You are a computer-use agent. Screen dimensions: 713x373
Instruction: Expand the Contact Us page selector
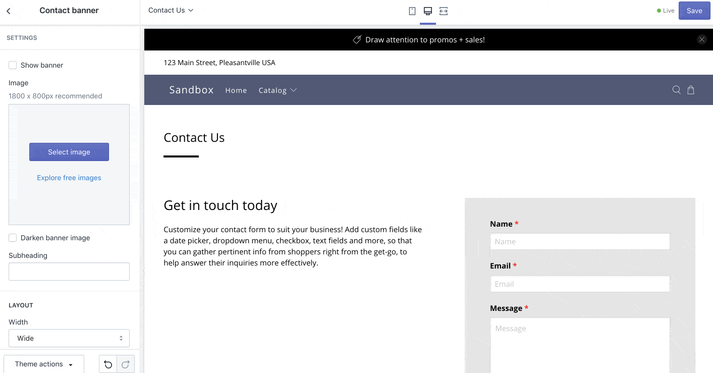[x=171, y=11]
